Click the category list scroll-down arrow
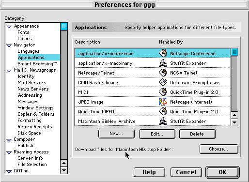 tap(64, 170)
